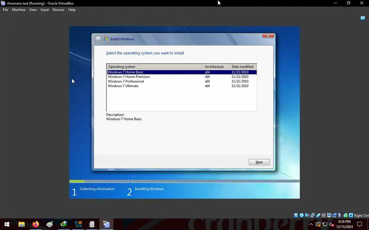Click the display monitor indicator in VirtualBox status bar
Image resolution: width=369 pixels, height=230 pixels.
(x=329, y=215)
